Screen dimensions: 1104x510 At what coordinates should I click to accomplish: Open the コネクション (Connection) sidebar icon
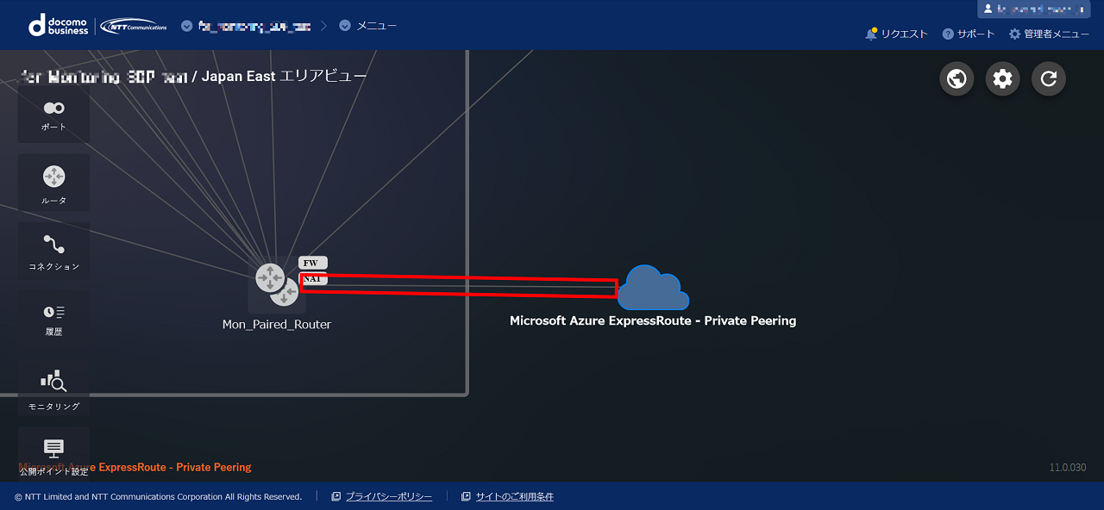click(x=53, y=252)
